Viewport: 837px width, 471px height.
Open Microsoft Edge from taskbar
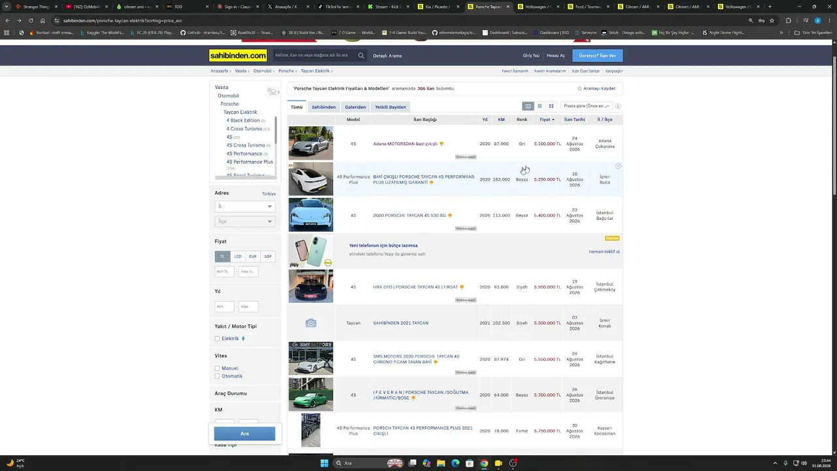tap(455, 463)
